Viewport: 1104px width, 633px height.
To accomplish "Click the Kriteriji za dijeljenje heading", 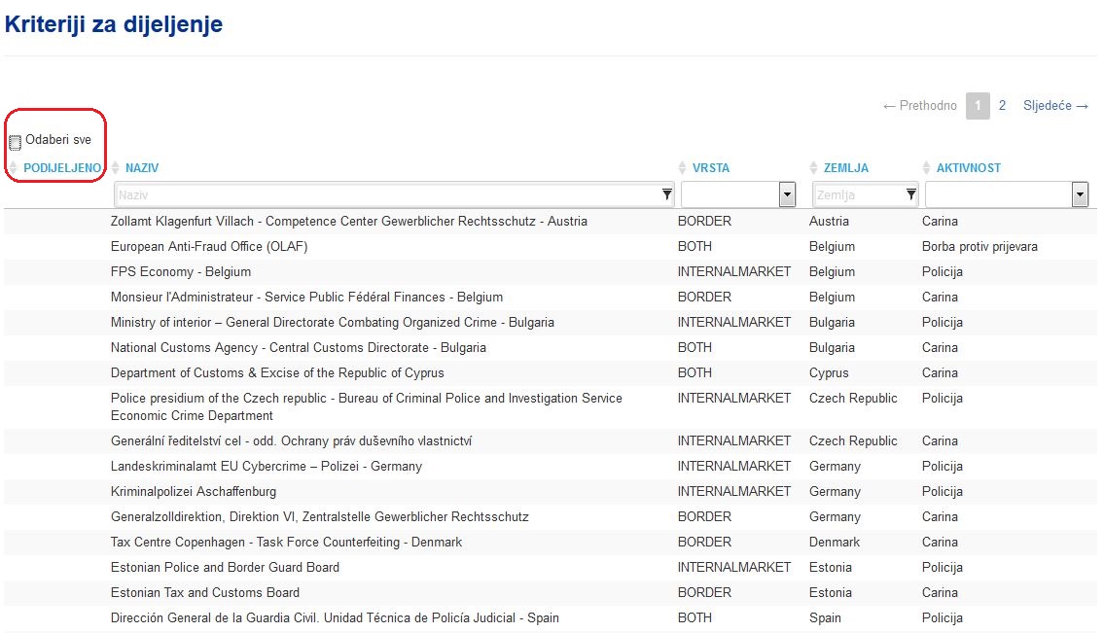I will pyautogui.click(x=114, y=24).
